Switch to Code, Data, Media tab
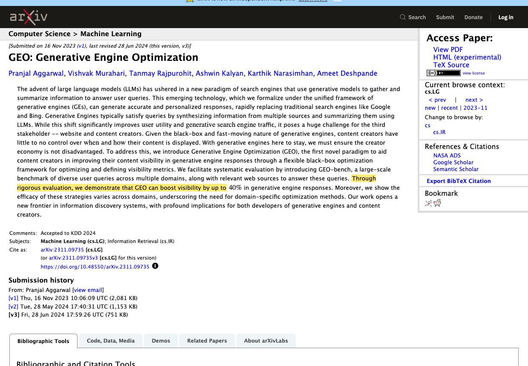 (x=111, y=341)
